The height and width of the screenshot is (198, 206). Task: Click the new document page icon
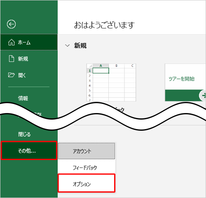(x=12, y=59)
